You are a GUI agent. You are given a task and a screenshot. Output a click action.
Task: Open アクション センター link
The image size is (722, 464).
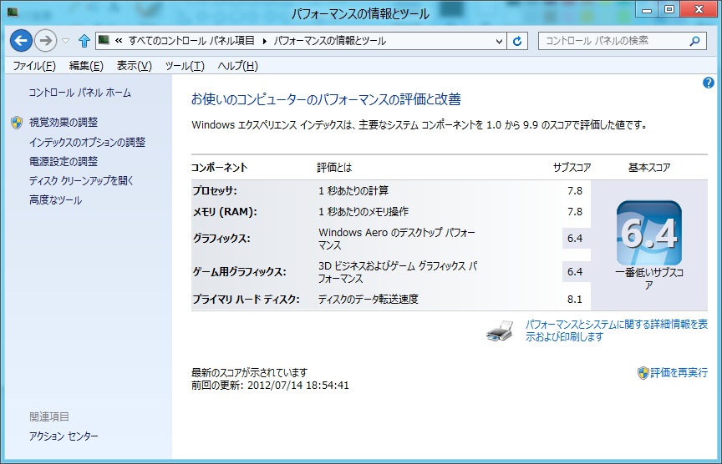[x=64, y=436]
